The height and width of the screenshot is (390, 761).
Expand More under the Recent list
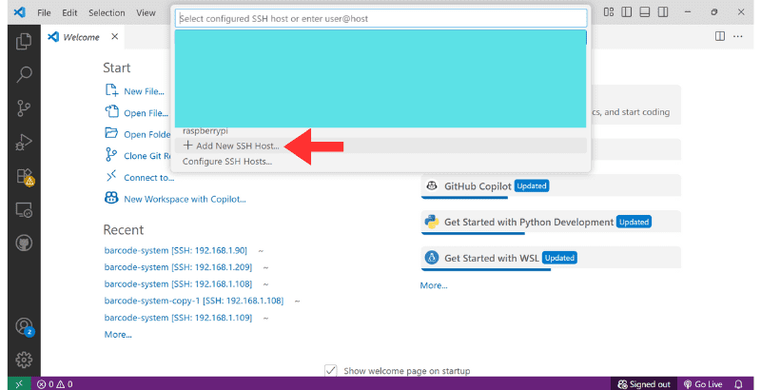[118, 335]
